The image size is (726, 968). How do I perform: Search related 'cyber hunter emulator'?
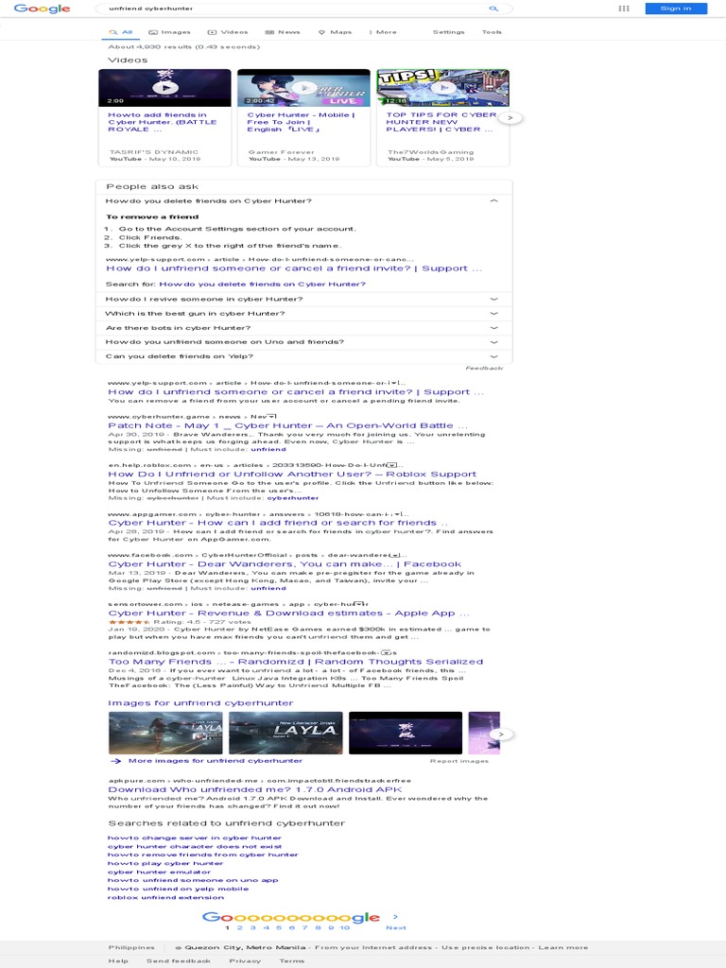tap(159, 873)
